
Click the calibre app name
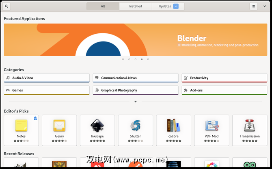[173, 136]
